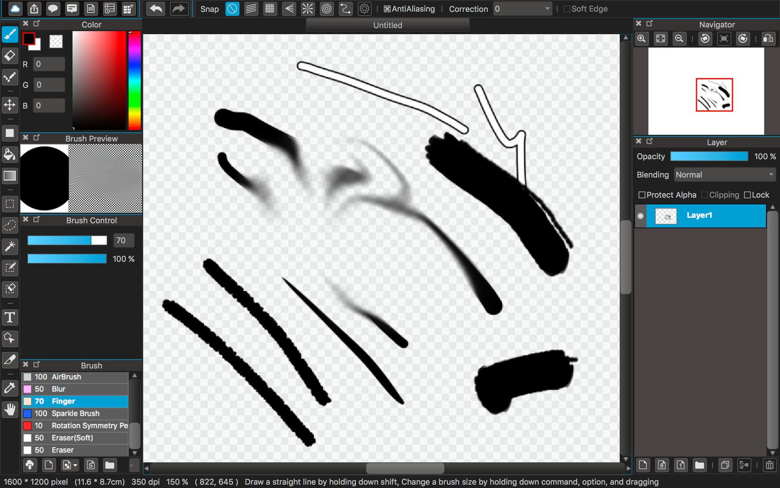
Task: Download cloud brushes in Brush panel
Action: coord(30,465)
